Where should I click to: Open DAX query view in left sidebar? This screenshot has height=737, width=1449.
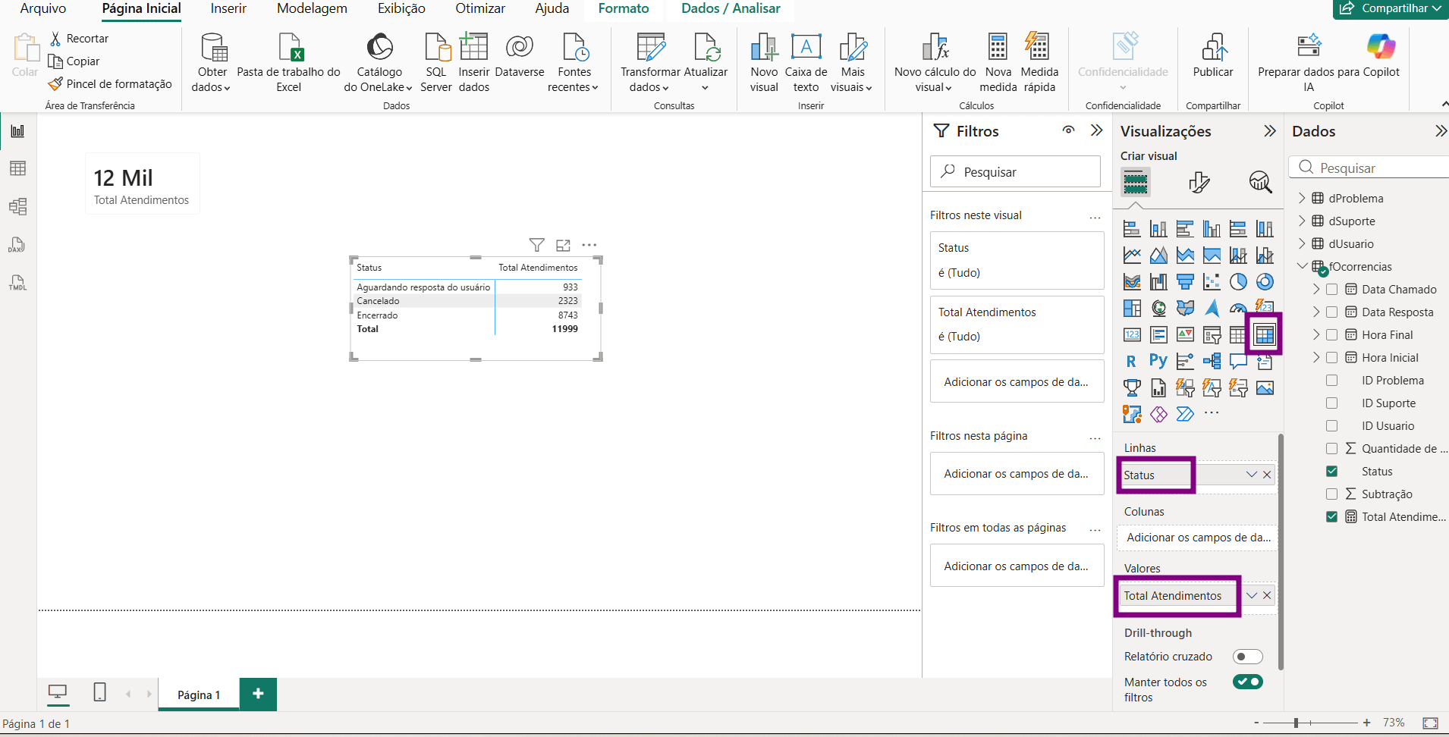point(17,245)
